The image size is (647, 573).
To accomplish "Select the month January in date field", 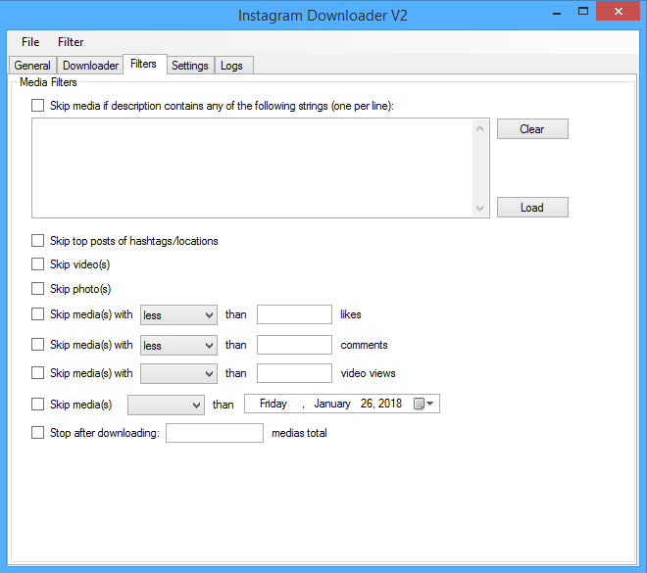I will [332, 404].
